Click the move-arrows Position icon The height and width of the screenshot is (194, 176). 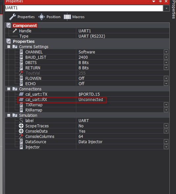[42, 17]
